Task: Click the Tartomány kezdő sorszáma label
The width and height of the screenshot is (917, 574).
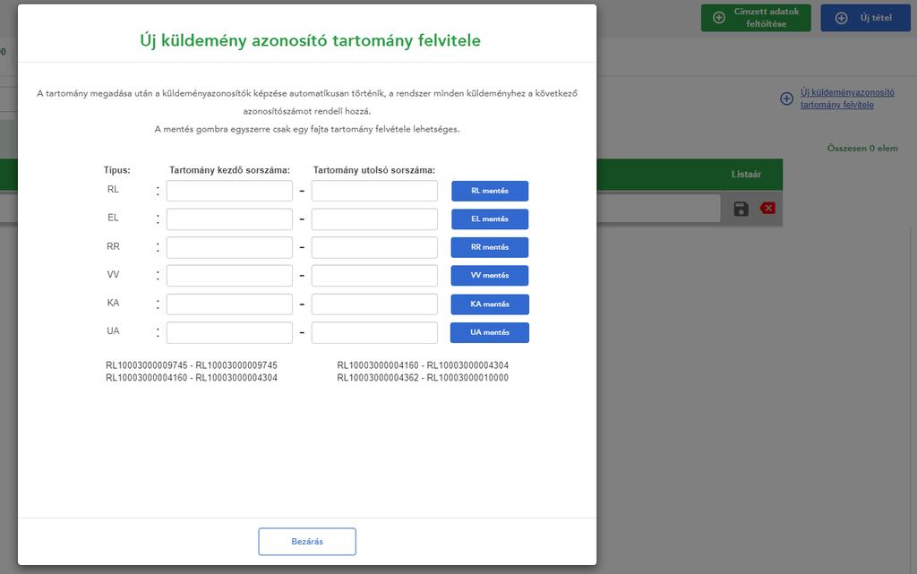Action: pos(229,170)
